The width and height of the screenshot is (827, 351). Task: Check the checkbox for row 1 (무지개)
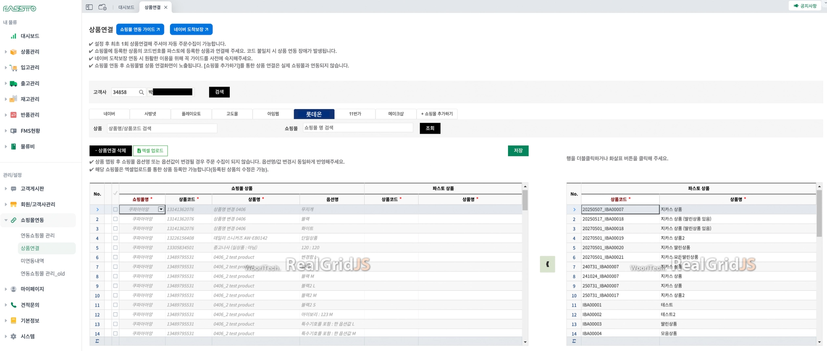click(115, 209)
